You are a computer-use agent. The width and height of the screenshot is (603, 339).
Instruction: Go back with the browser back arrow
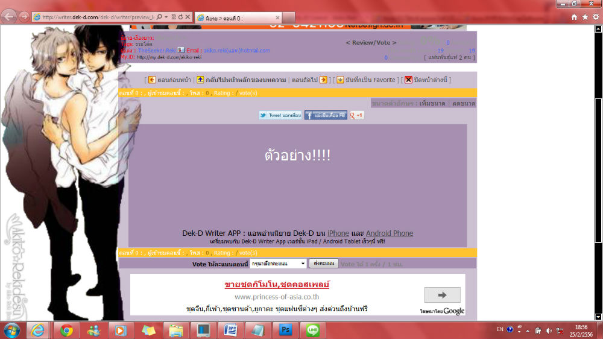click(9, 16)
